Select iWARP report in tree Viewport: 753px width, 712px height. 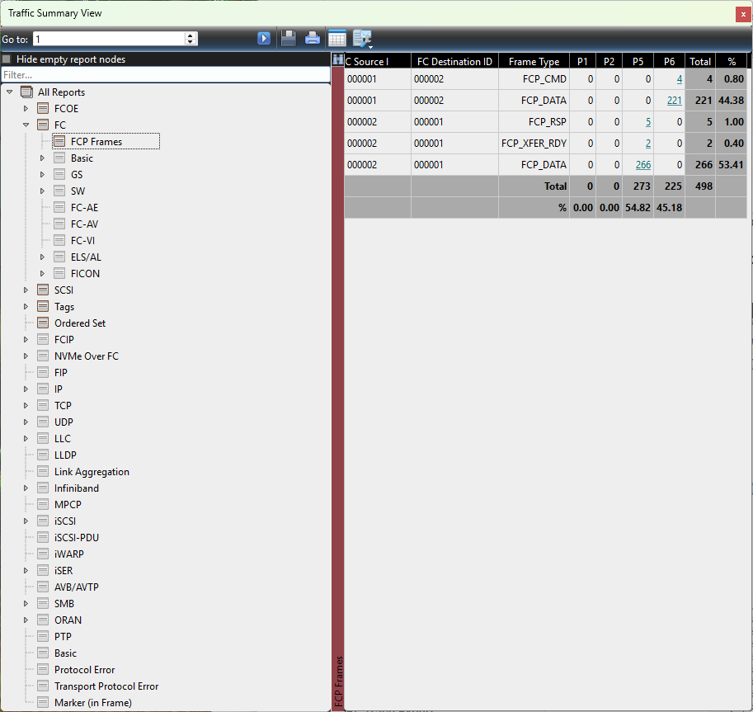pos(69,554)
